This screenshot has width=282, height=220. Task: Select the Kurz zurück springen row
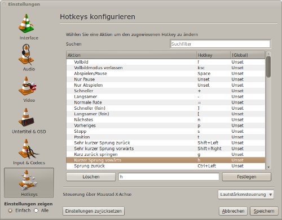click(x=166, y=154)
